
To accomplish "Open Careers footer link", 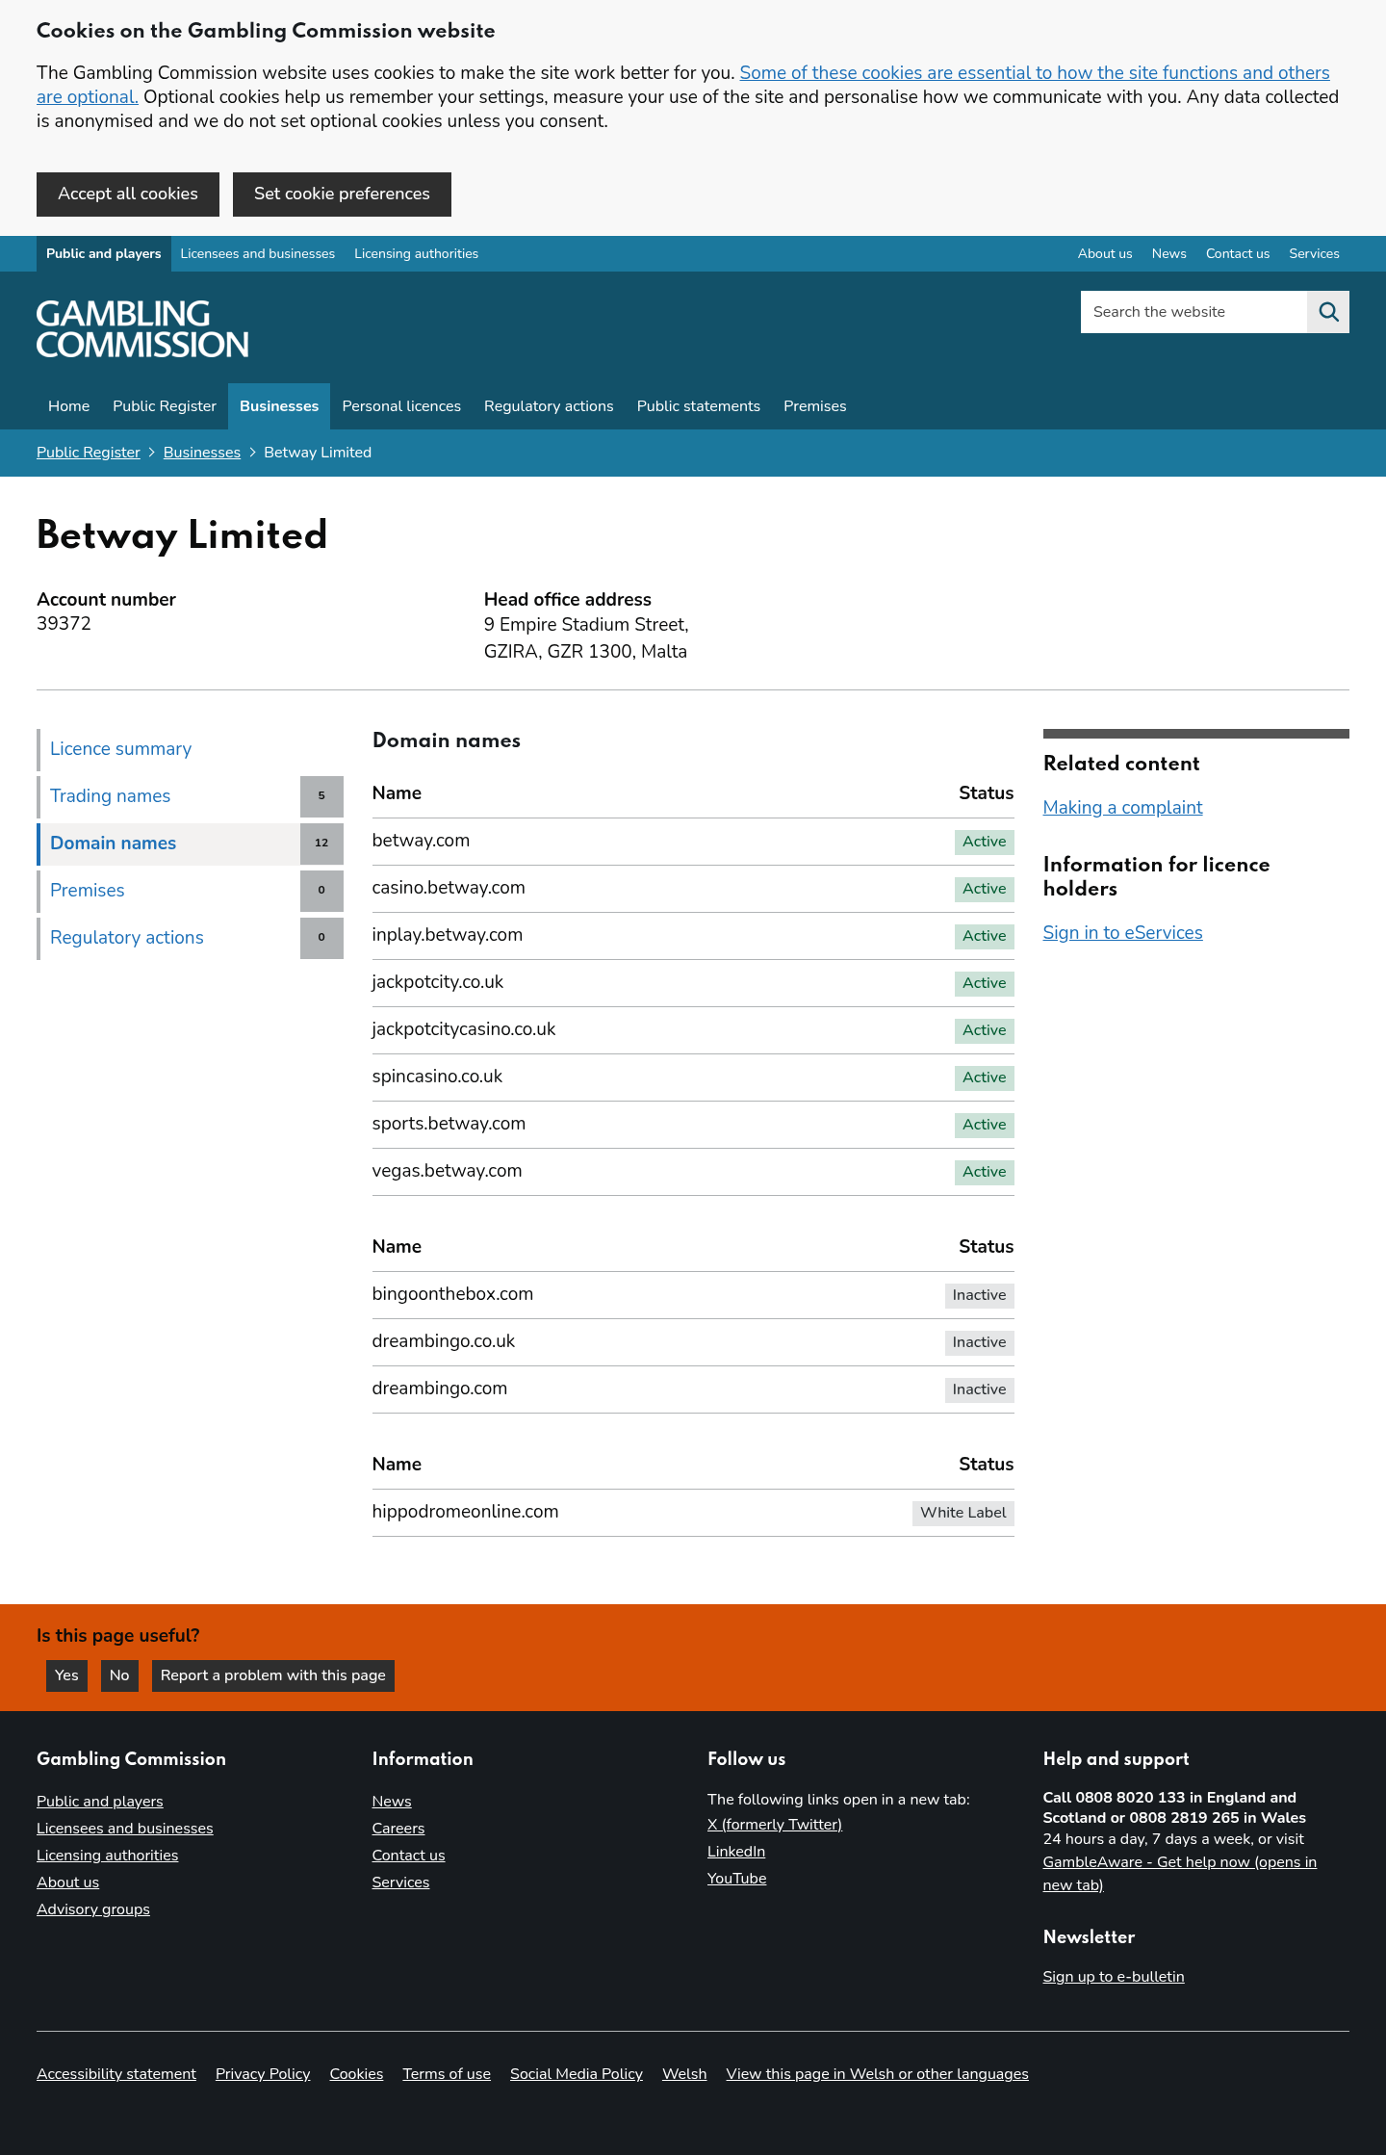I will 398,1829.
